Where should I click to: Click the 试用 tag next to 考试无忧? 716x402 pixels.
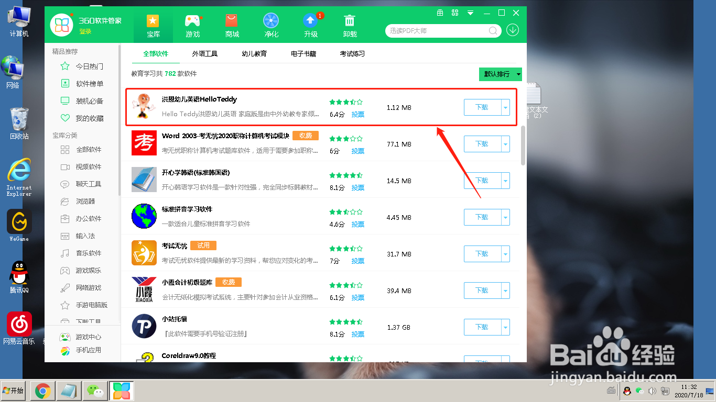coord(203,245)
